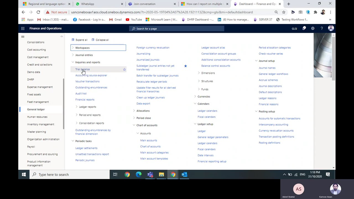Viewport: 354px width, 199px height.
Task: Collapse the Chart of accounts section
Action: pos(134,125)
